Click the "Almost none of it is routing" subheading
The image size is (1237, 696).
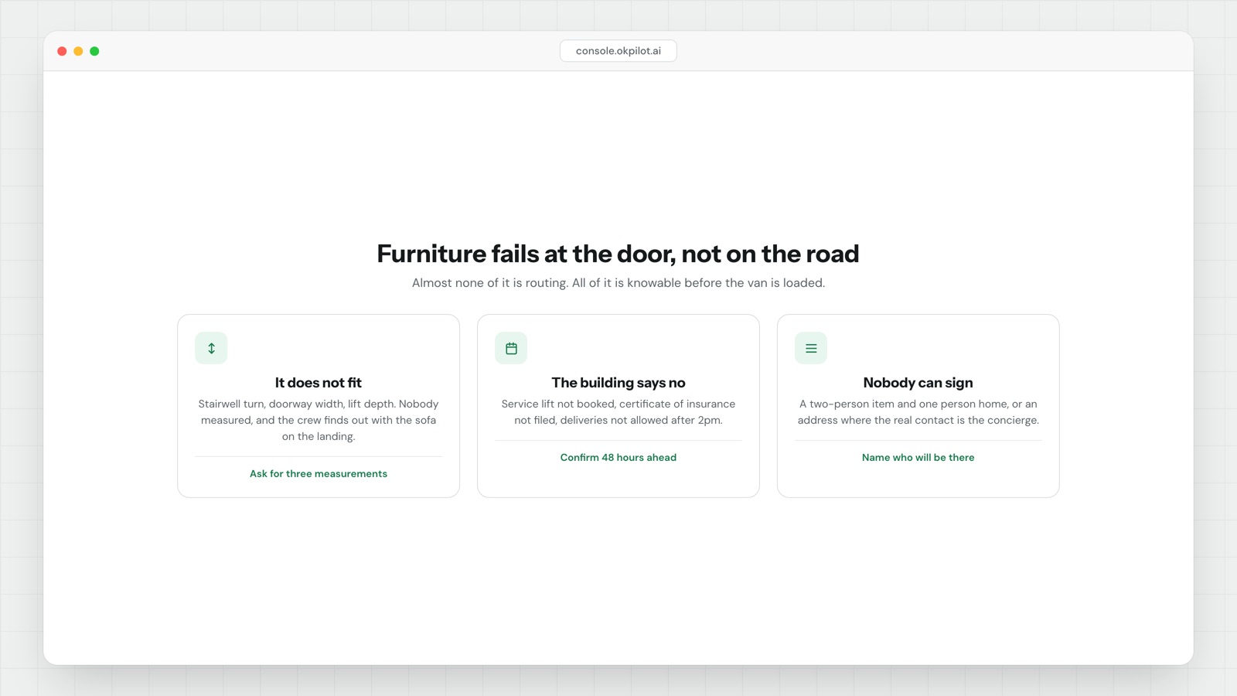pyautogui.click(x=618, y=283)
